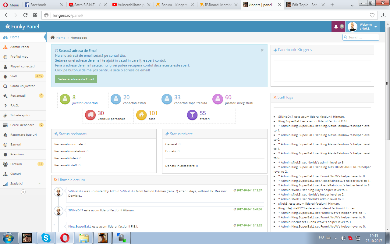Click the browser reload button

point(25,15)
